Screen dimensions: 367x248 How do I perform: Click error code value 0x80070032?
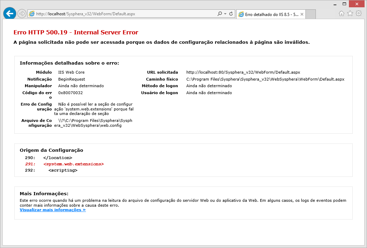[x=71, y=93]
